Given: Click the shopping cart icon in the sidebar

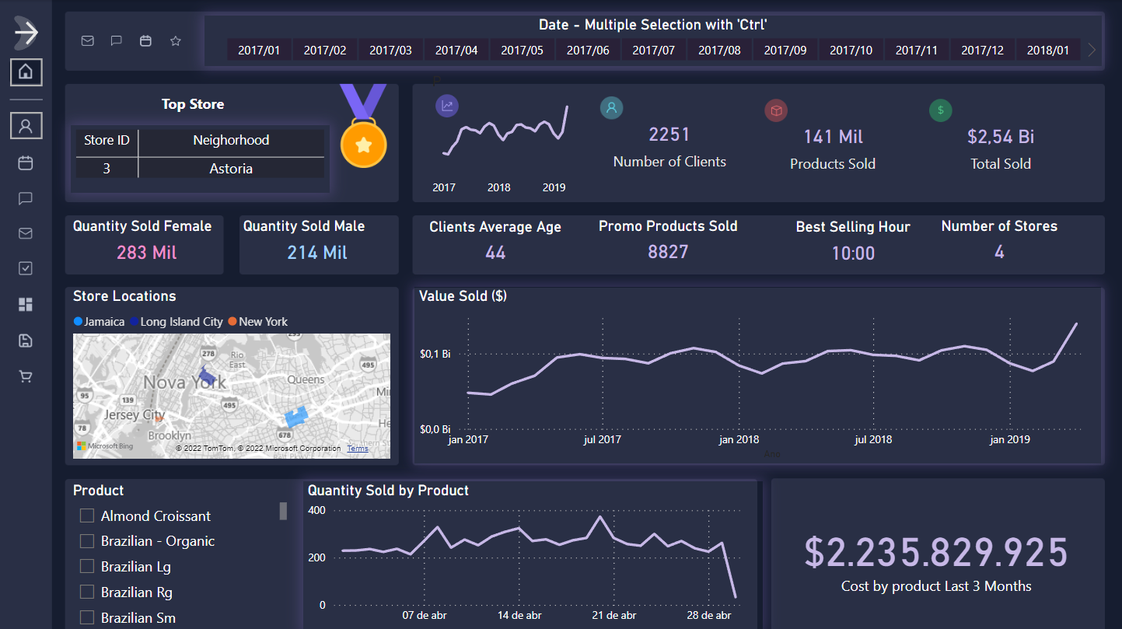Looking at the screenshot, I should coord(26,376).
